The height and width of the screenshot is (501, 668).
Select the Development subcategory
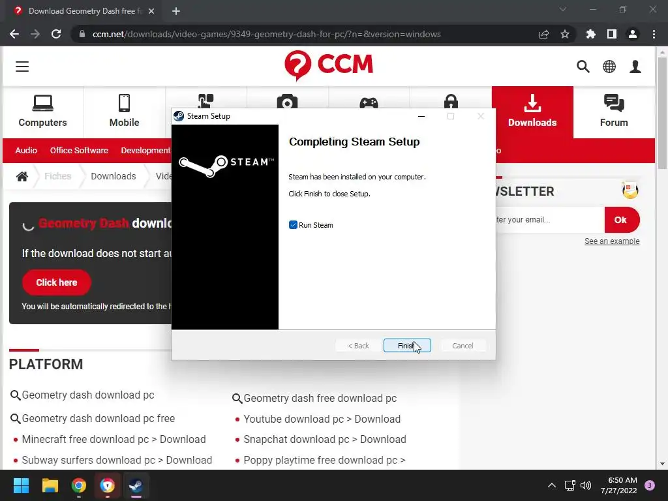coord(145,151)
